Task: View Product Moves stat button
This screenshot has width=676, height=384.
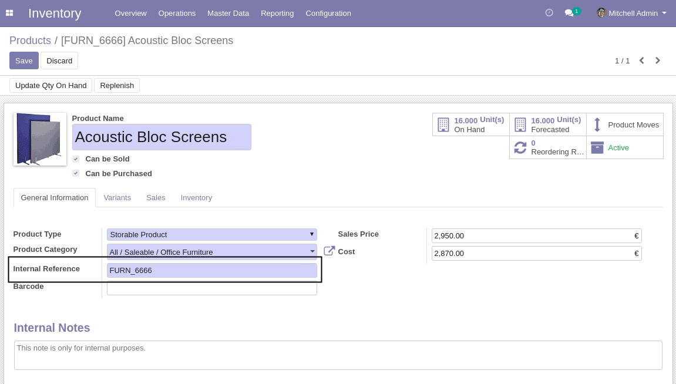Action: [625, 125]
